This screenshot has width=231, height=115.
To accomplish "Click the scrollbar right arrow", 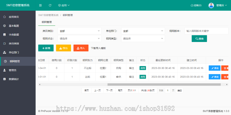I will [227, 85].
